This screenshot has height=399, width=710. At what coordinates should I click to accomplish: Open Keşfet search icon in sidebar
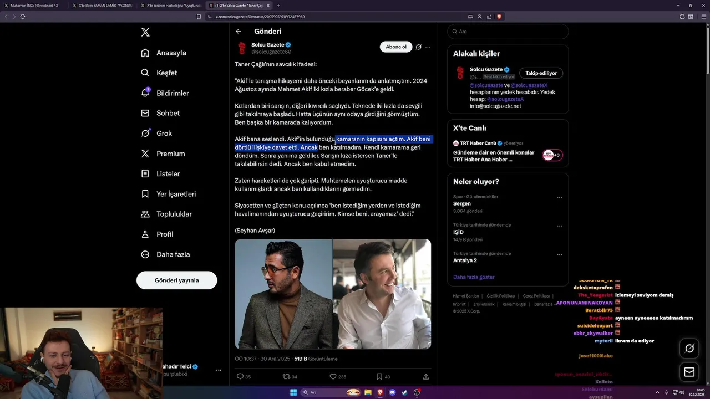point(145,73)
